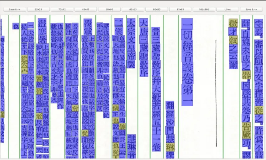Select the 若 box in 大般若經 column
266x160 pixels.
pos(156,106)
